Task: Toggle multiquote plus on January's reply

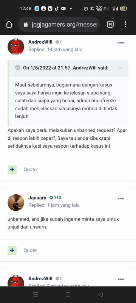Action: point(12,250)
